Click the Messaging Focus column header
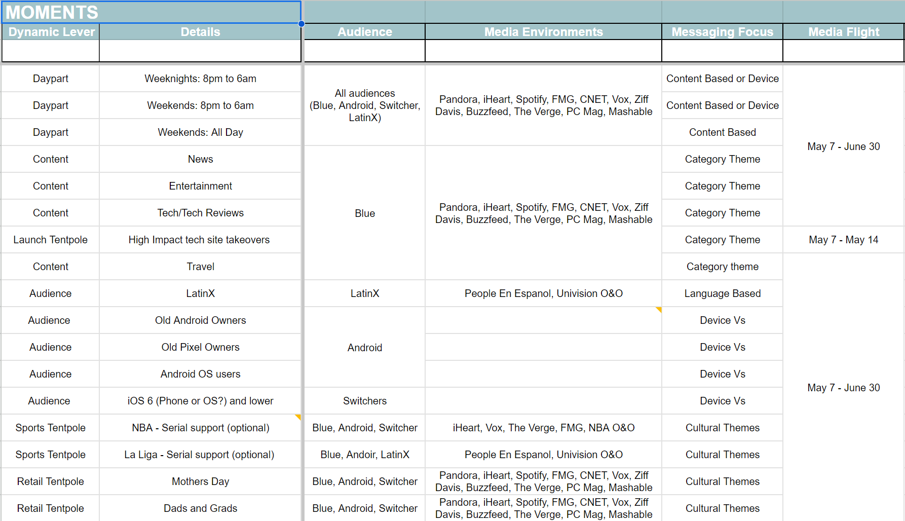Screen dimensions: 905x521 (722, 32)
